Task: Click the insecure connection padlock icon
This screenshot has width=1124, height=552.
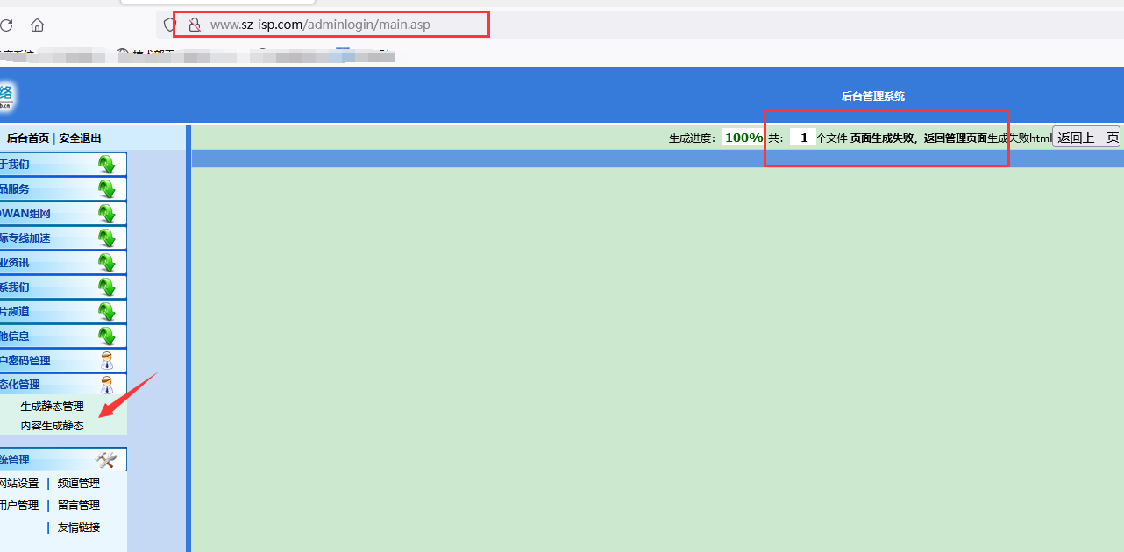Action: pyautogui.click(x=194, y=25)
